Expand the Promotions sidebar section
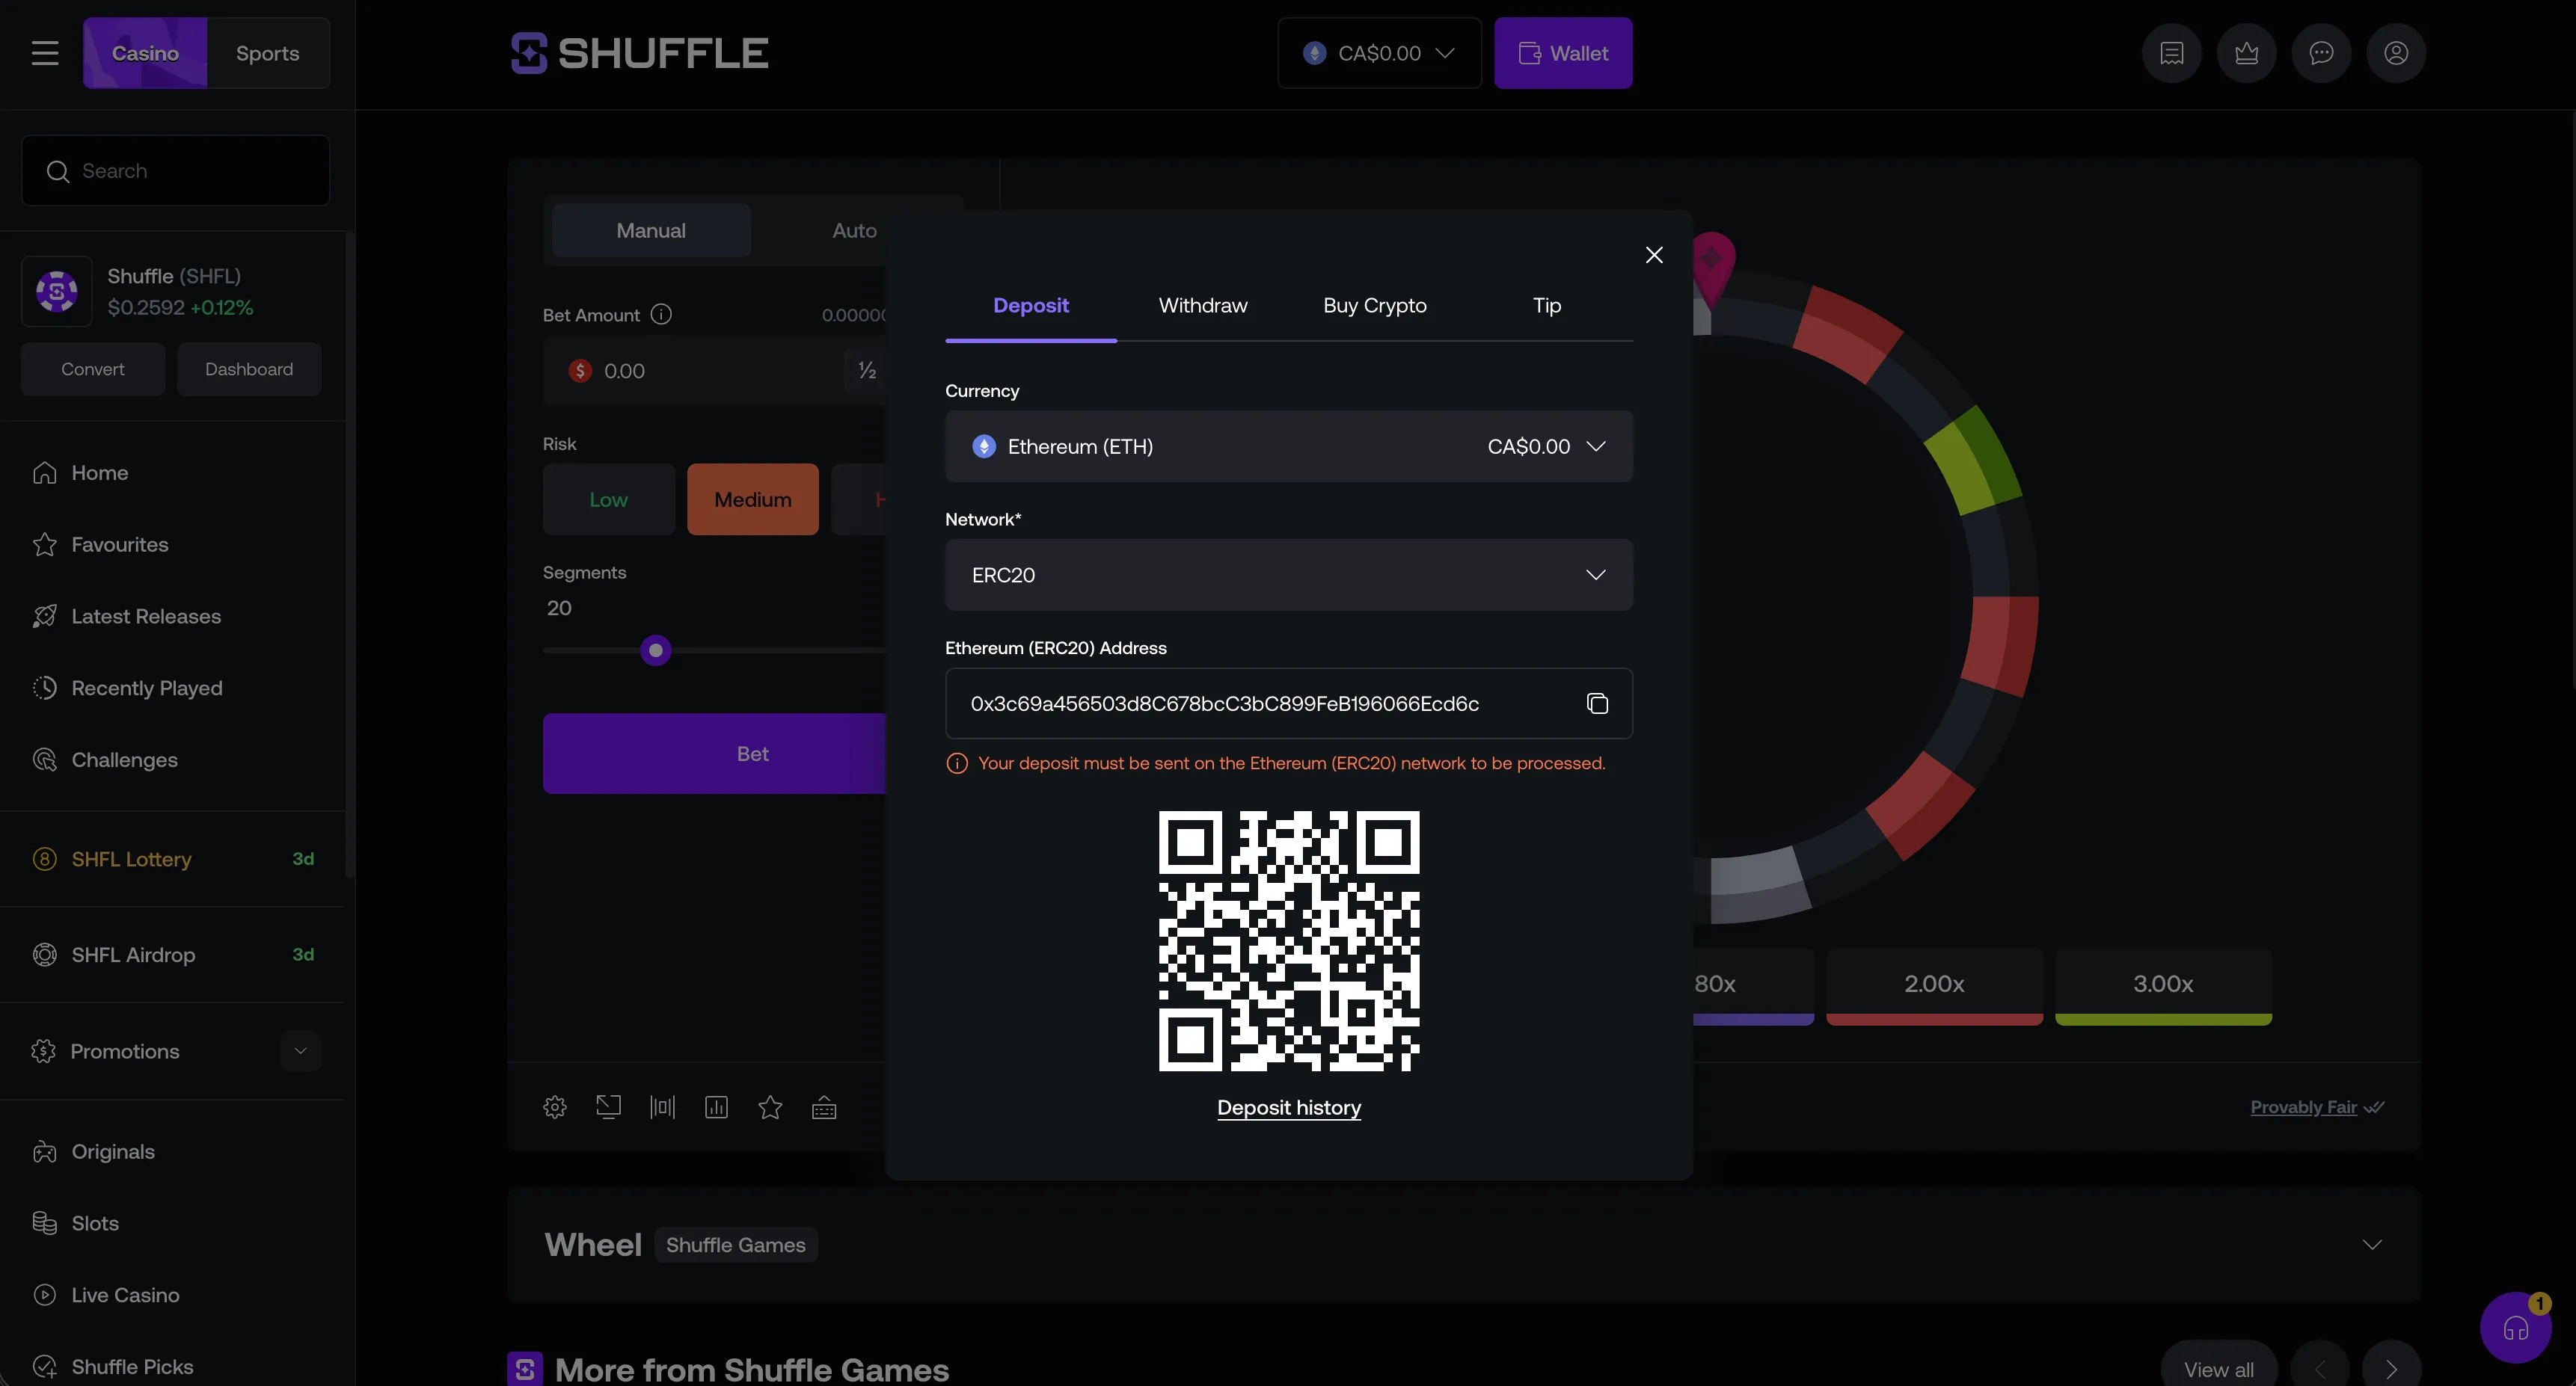This screenshot has width=2576, height=1386. coord(300,1051)
